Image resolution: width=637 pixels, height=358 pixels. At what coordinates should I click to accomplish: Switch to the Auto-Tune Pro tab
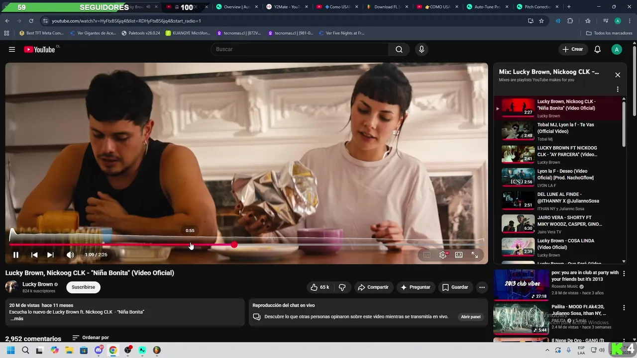487,7
